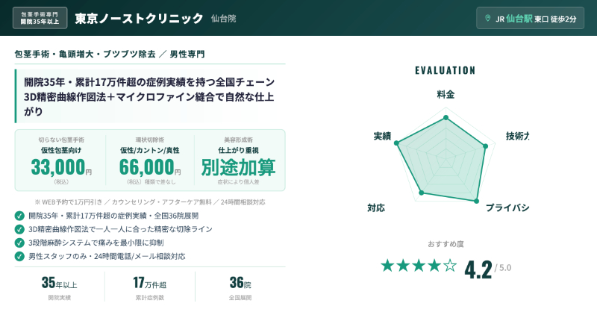597x312 pixels.
Task: Open the JR 仙台駅 東口 access button
Action: (530, 18)
